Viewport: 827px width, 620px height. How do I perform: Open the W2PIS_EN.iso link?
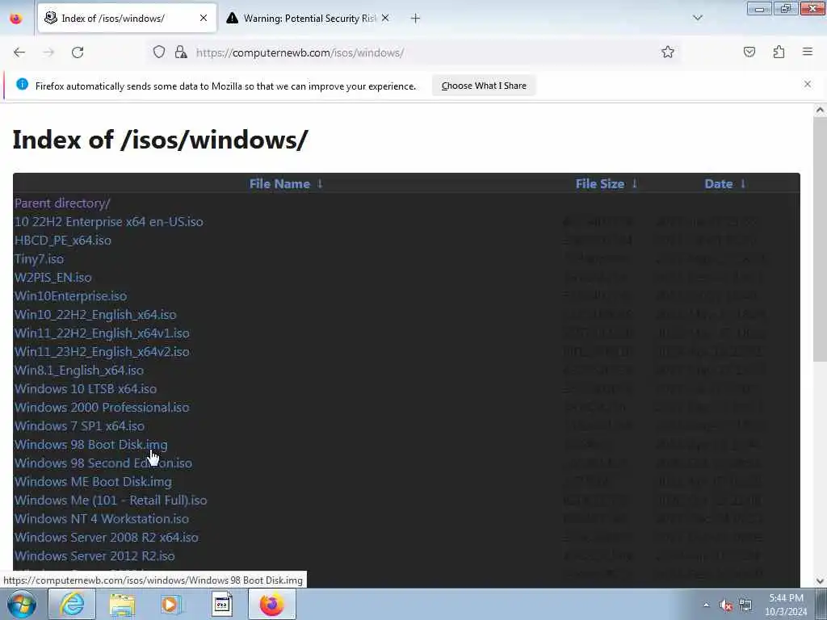click(52, 278)
